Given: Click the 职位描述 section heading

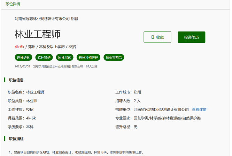Looking at the screenshot, I should point(16,139).
